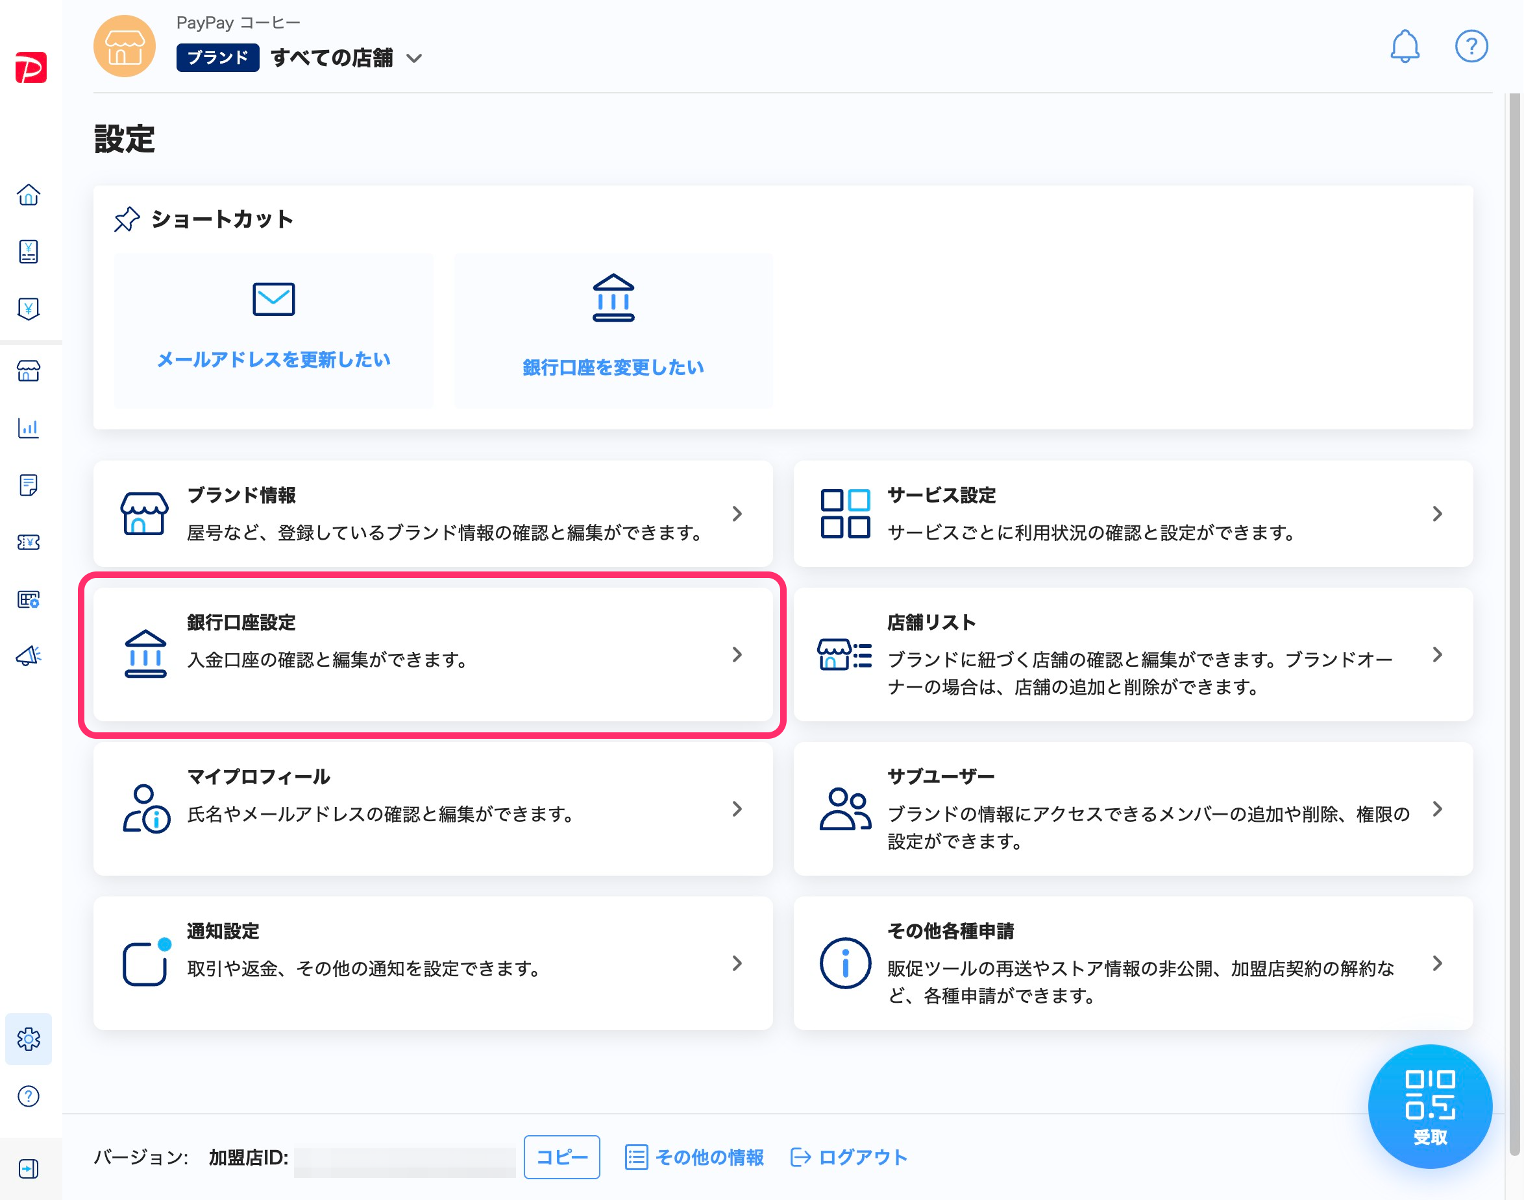Screen dimensions: 1524x1200
Task: Click the 通知設定 notification icon
Action: click(x=145, y=963)
